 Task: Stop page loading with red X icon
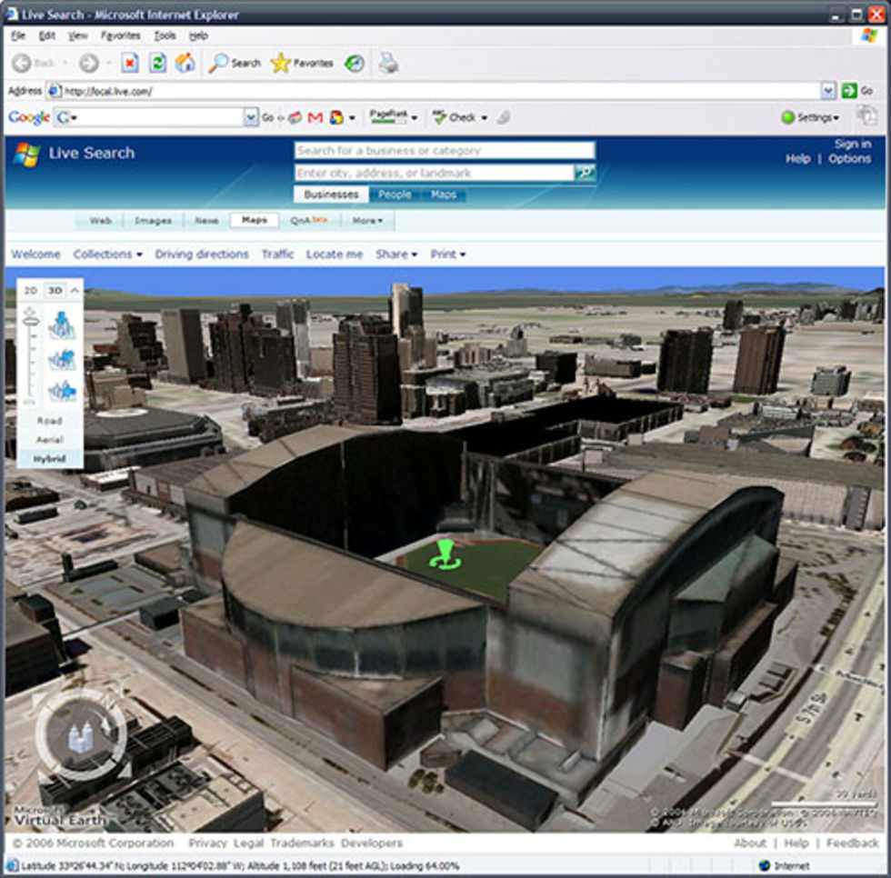coord(130,63)
